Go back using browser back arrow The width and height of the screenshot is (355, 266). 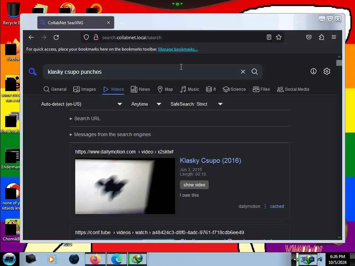pyautogui.click(x=31, y=37)
